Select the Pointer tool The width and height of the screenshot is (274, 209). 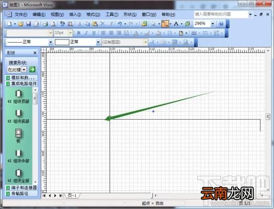point(153,24)
